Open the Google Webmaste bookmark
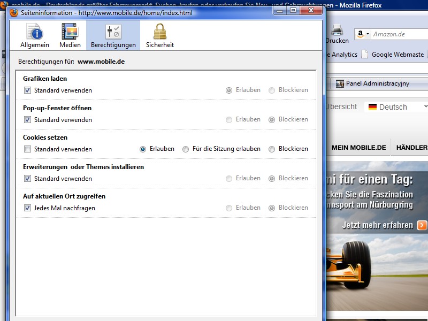Viewport: 428px width, 321px height. point(393,55)
